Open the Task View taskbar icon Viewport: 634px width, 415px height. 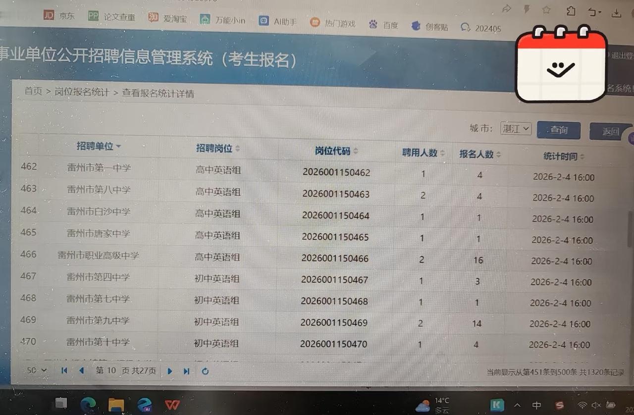[61, 403]
